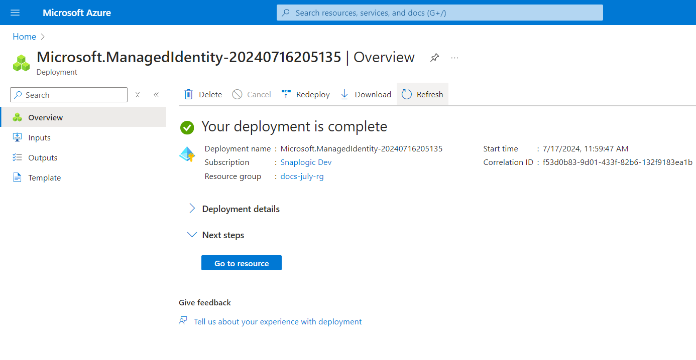Screen dimensions: 696x360
Task: Open the Outputs menu item
Action: point(43,157)
